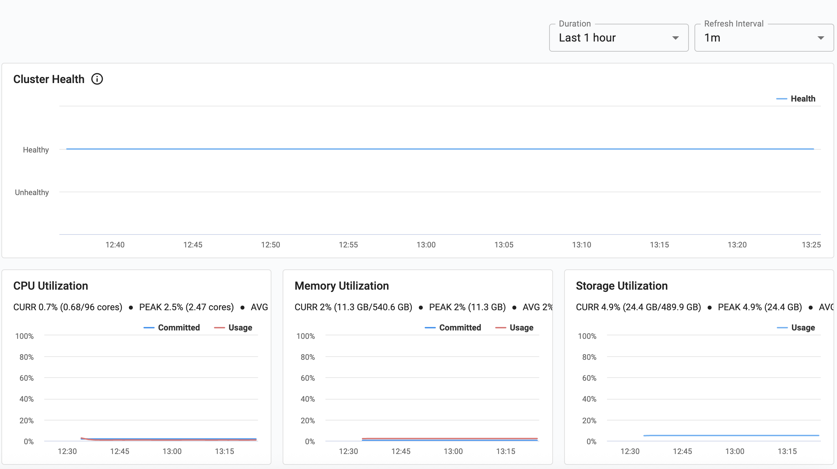Click the 13:00 tick in Cluster Health chart
The width and height of the screenshot is (837, 469).
pyautogui.click(x=426, y=245)
